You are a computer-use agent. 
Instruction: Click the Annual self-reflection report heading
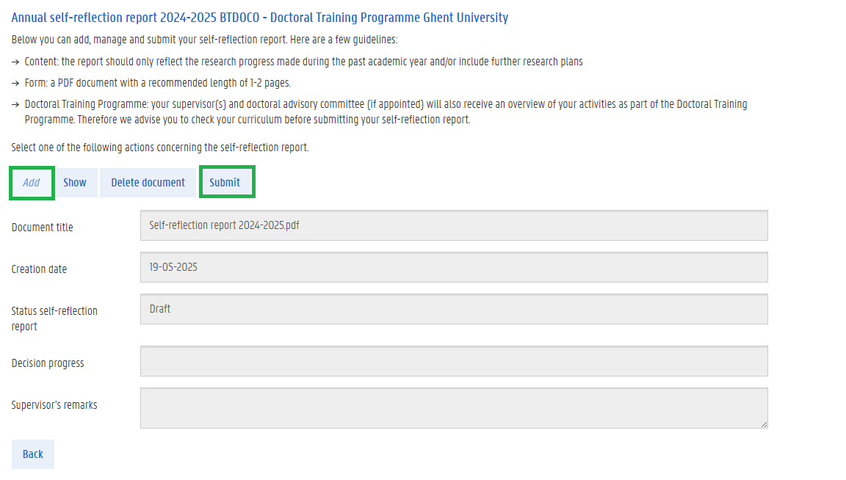coord(259,18)
